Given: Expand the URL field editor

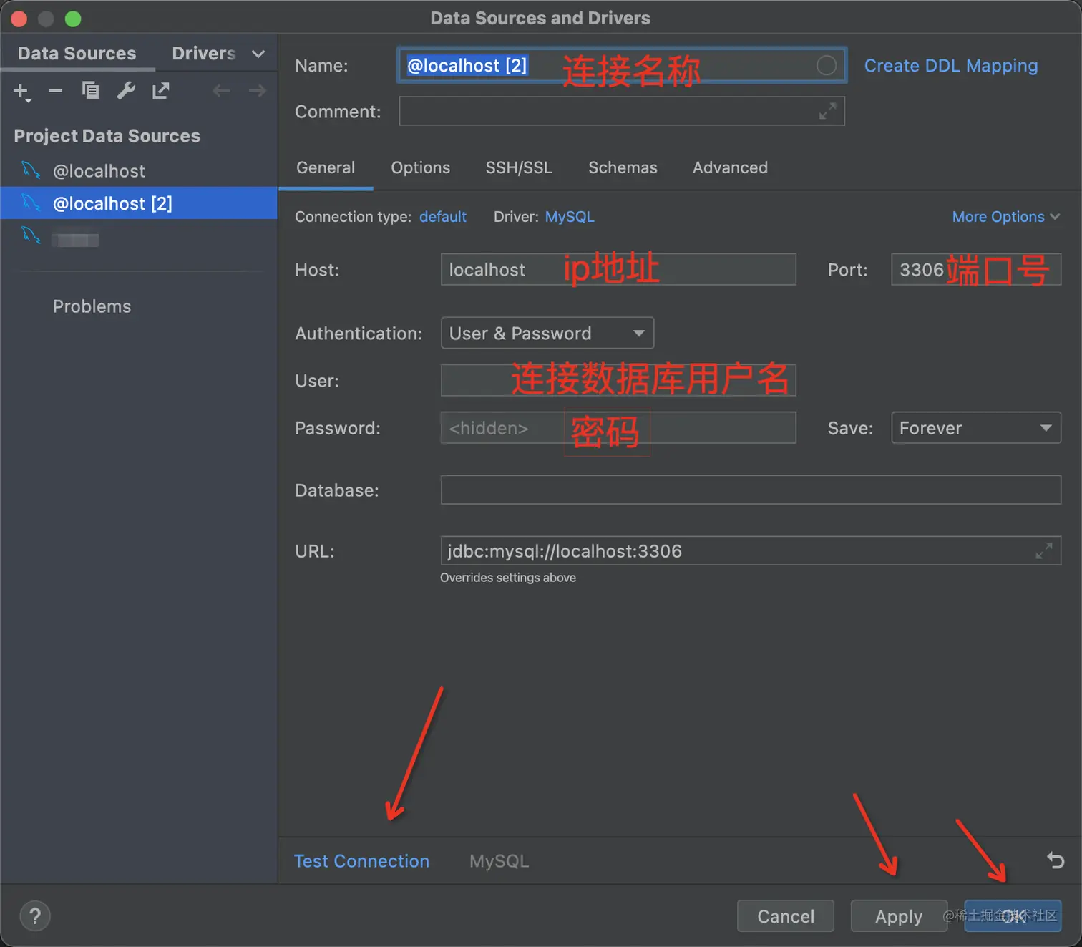Looking at the screenshot, I should [x=1044, y=550].
